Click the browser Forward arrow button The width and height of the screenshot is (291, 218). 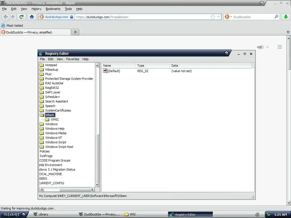13,17
